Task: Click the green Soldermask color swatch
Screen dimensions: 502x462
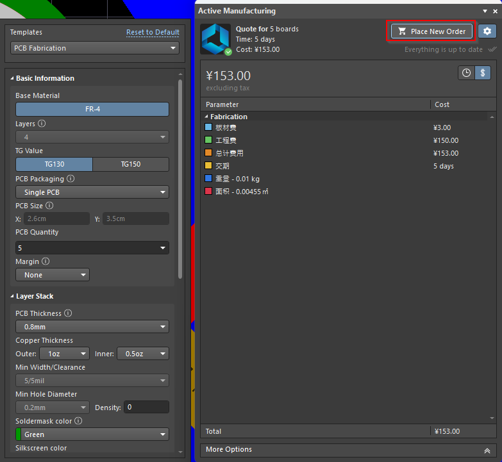Action: [18, 434]
